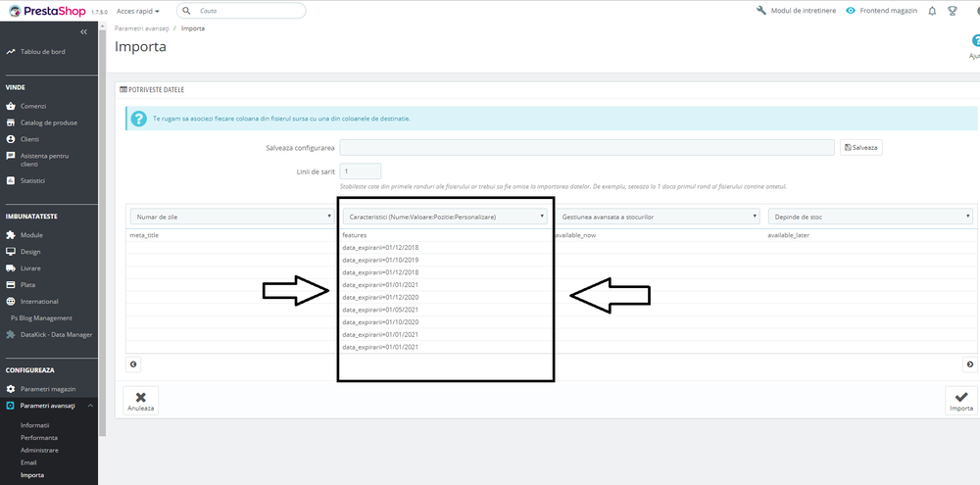This screenshot has height=485, width=980.
Task: Go to next columns arrow
Action: 970,364
